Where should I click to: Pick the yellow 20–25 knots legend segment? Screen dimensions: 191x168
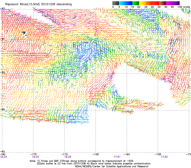[x=142, y=3]
